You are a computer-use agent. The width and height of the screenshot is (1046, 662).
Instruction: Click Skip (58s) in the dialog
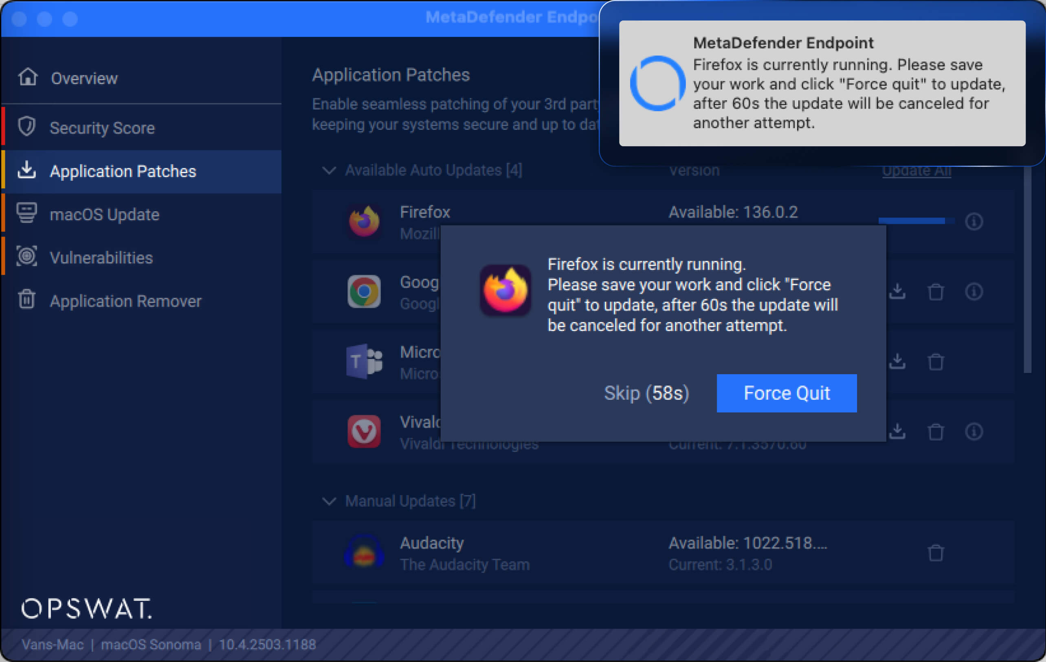[x=646, y=393]
